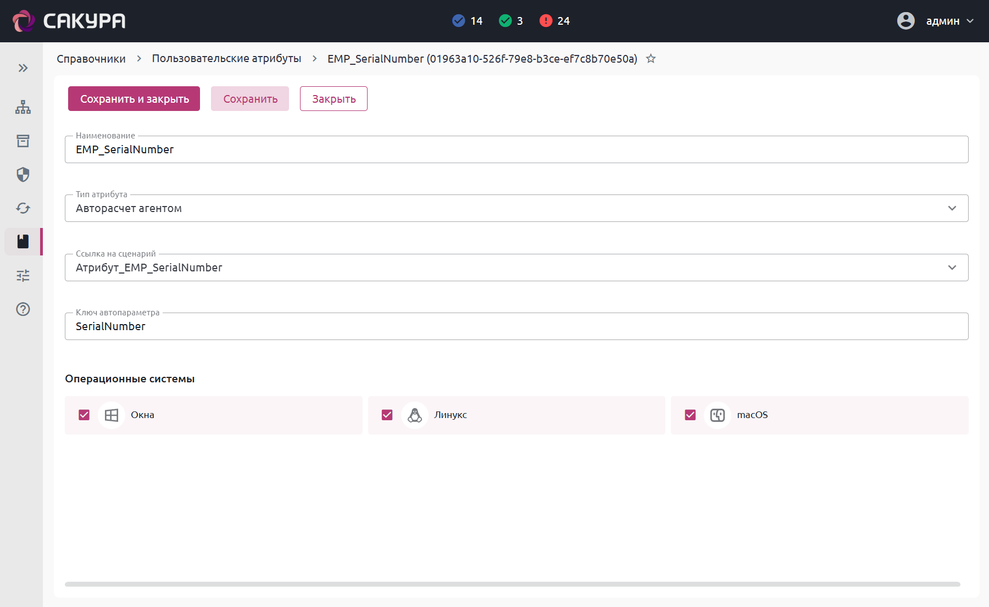
Task: Click the Linux penguin icon
Action: [415, 415]
